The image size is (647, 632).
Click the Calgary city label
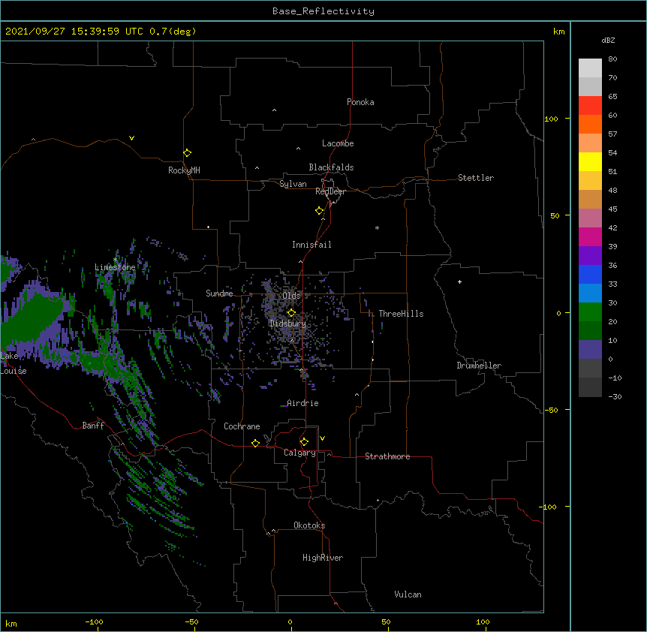click(299, 453)
